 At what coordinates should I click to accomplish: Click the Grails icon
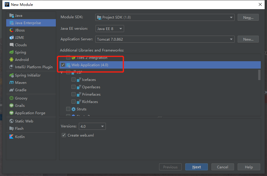tap(11, 105)
